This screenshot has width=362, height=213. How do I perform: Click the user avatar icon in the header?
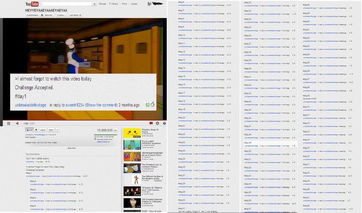tap(149, 4)
